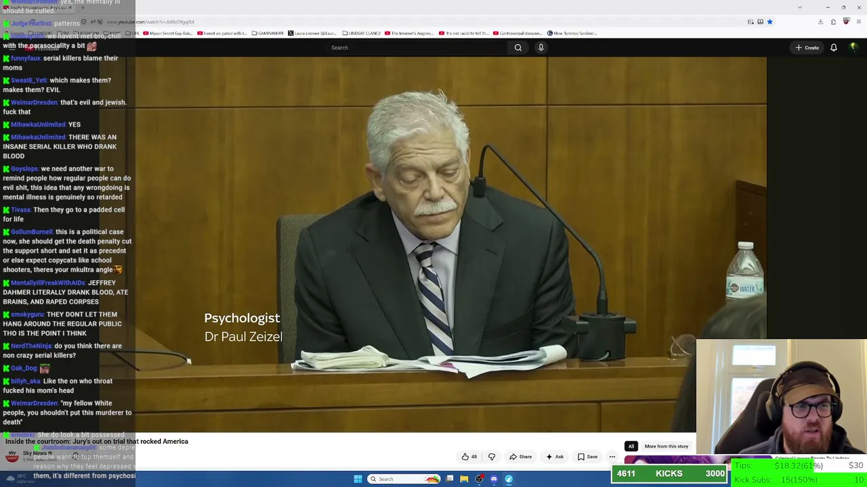The width and height of the screenshot is (867, 487).
Task: Open the round red-and-black taskbar app icon
Action: click(x=479, y=479)
